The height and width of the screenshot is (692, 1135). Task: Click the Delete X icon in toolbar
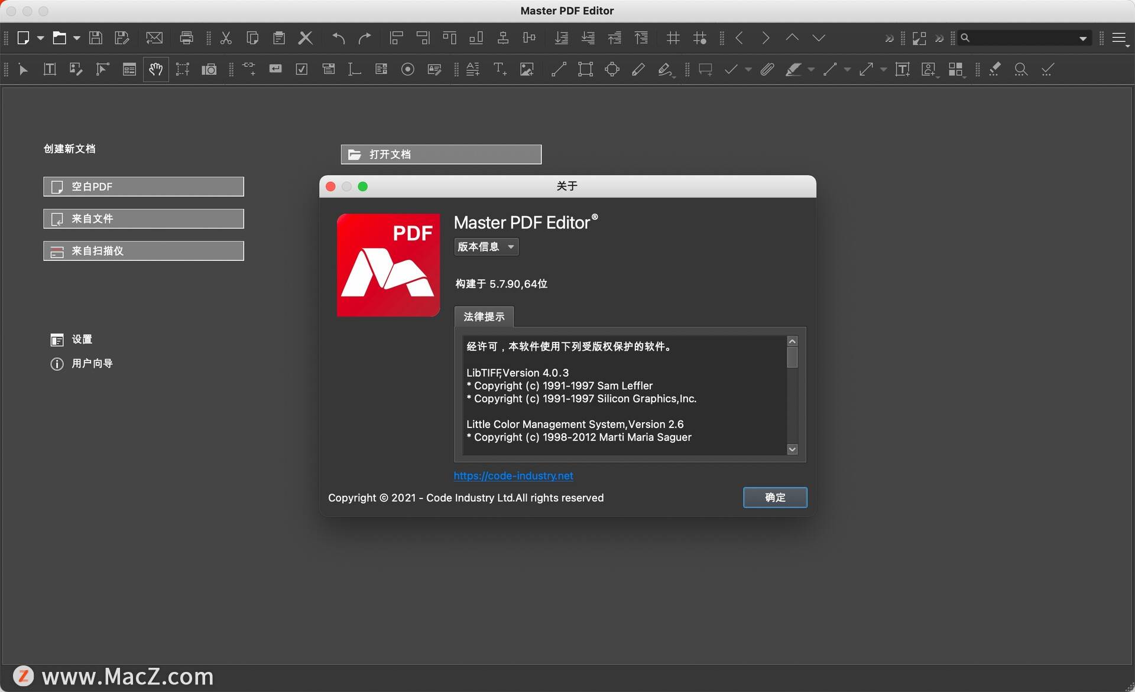(x=306, y=38)
